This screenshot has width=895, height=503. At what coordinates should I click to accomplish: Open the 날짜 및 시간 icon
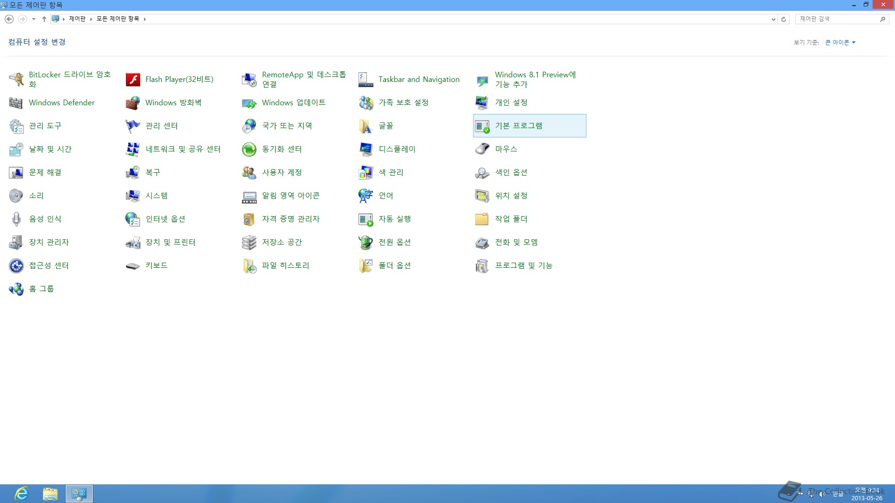pos(16,149)
